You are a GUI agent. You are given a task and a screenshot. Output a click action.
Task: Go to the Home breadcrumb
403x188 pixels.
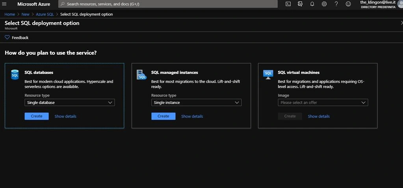[9, 15]
